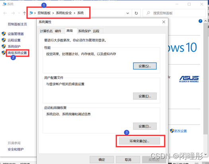Close the 系统属性 dialog
The width and height of the screenshot is (209, 164).
[x=164, y=22]
